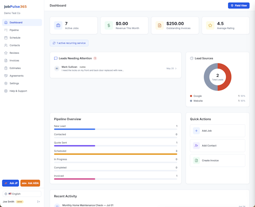
Task: Click the Average Rating star icon
Action: tap(210, 25)
